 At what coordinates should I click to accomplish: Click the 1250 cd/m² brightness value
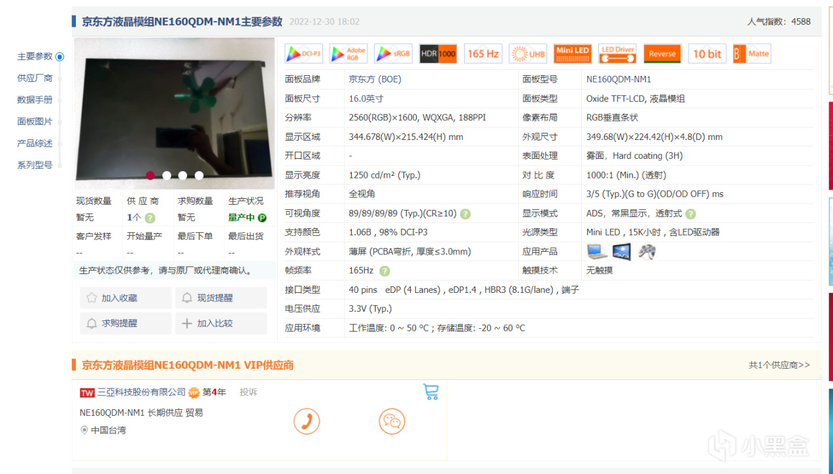click(384, 175)
